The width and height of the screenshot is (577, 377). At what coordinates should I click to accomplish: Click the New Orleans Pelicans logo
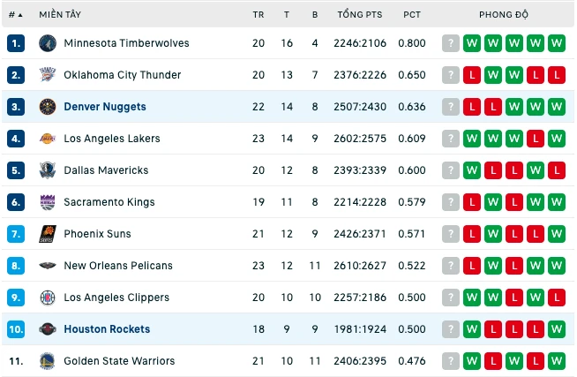[x=48, y=266]
